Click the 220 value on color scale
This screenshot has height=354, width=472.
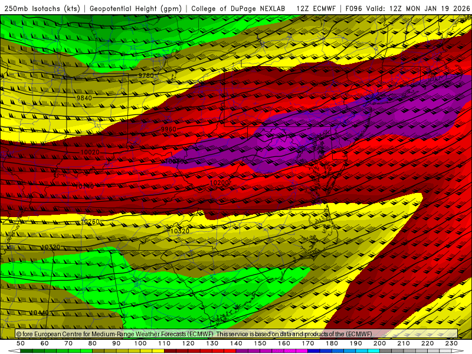pos(428,343)
